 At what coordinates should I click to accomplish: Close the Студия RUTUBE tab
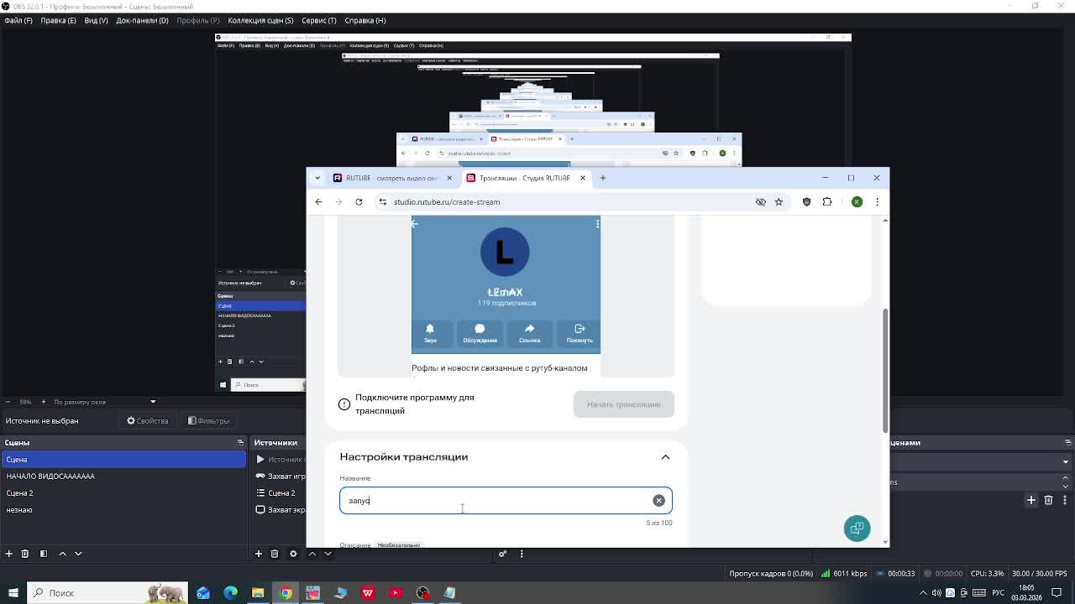click(x=582, y=178)
